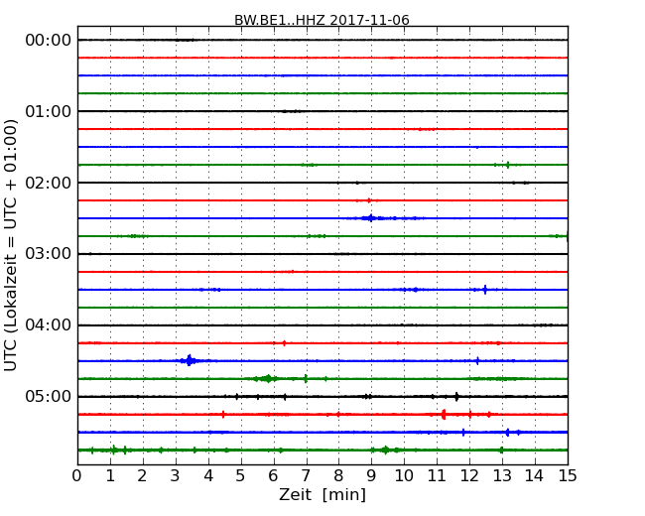
Task: Click x-axis tick label 1
Action: (x=110, y=476)
